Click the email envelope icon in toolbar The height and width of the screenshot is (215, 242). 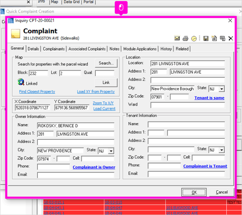click(x=177, y=38)
